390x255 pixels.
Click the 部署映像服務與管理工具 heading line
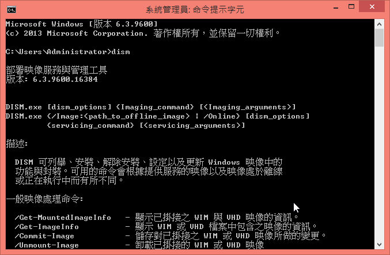[x=56, y=70]
